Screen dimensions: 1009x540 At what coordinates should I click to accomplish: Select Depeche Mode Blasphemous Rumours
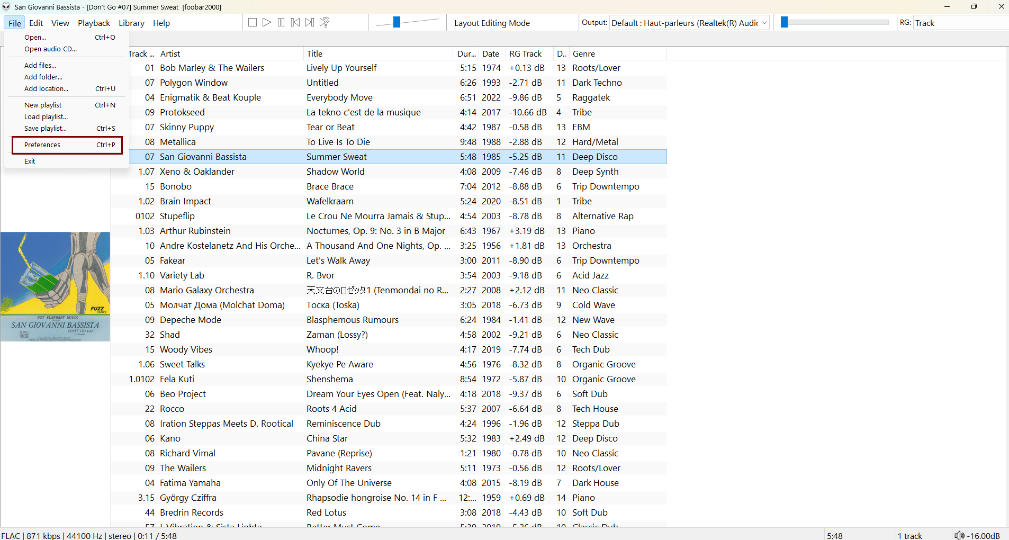point(389,320)
